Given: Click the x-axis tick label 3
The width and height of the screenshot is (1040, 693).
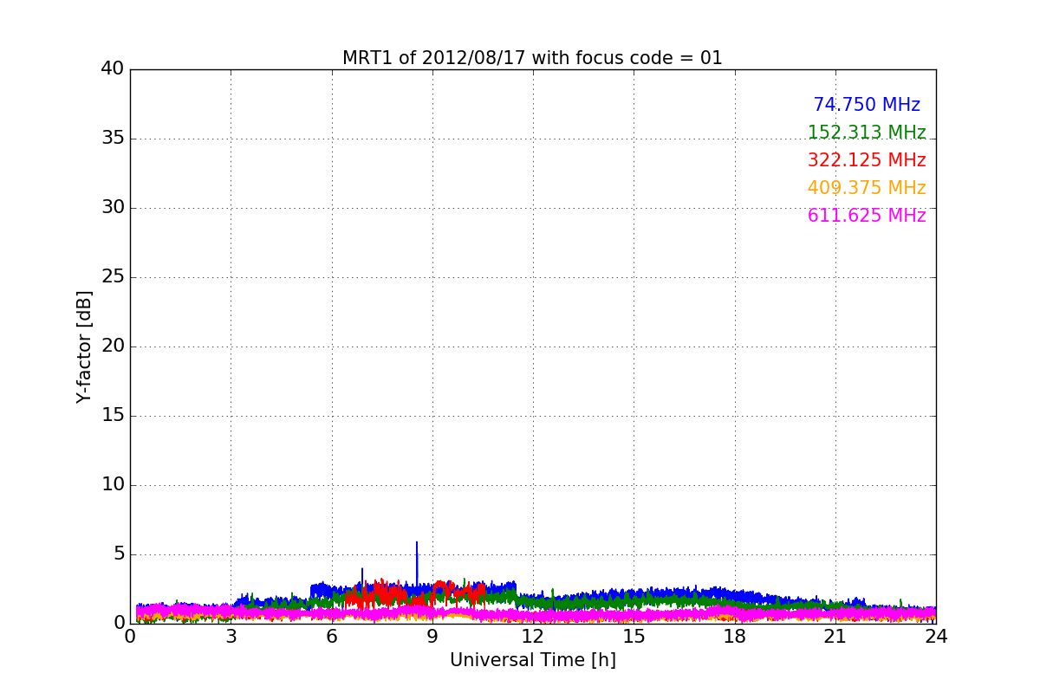Looking at the screenshot, I should coord(231,637).
